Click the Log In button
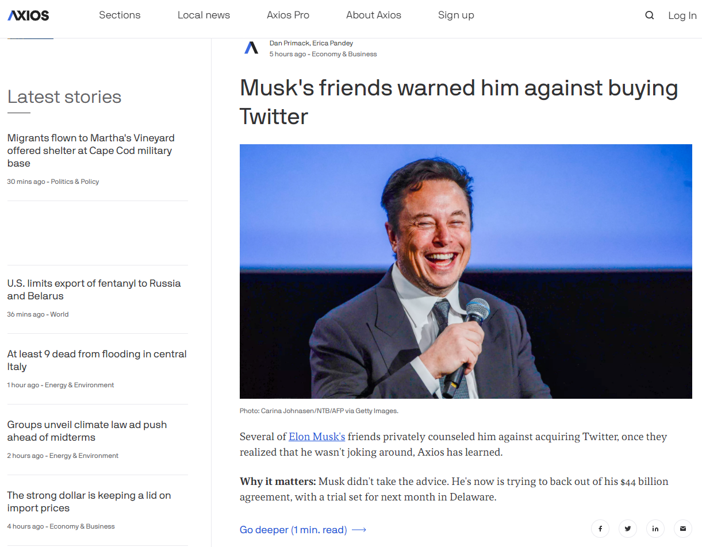Image resolution: width=702 pixels, height=547 pixels. pyautogui.click(x=682, y=16)
